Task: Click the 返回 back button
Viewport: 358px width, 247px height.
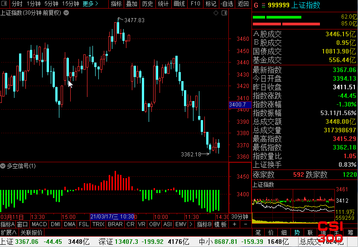Action: 243,4
